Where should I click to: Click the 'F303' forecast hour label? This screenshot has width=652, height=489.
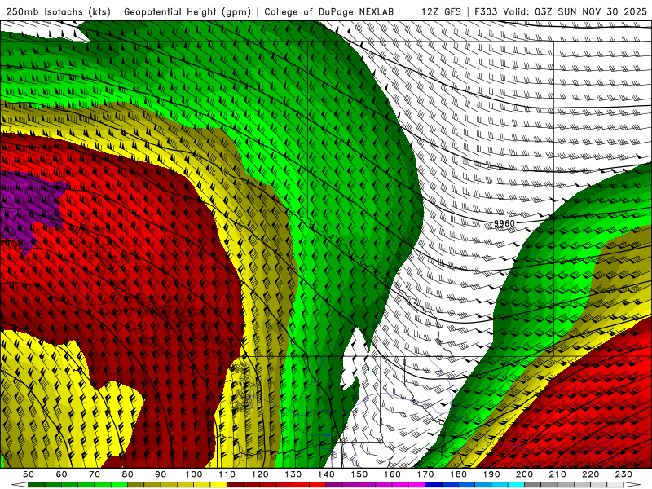(x=487, y=11)
